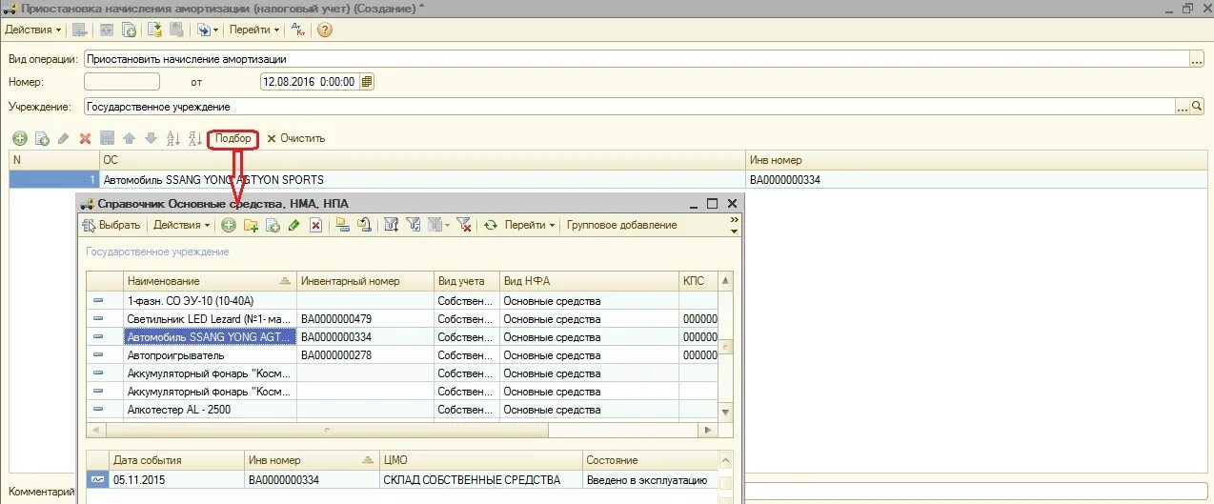
Task: Copy item icon in Справочник toolbar
Action: pyautogui.click(x=273, y=225)
